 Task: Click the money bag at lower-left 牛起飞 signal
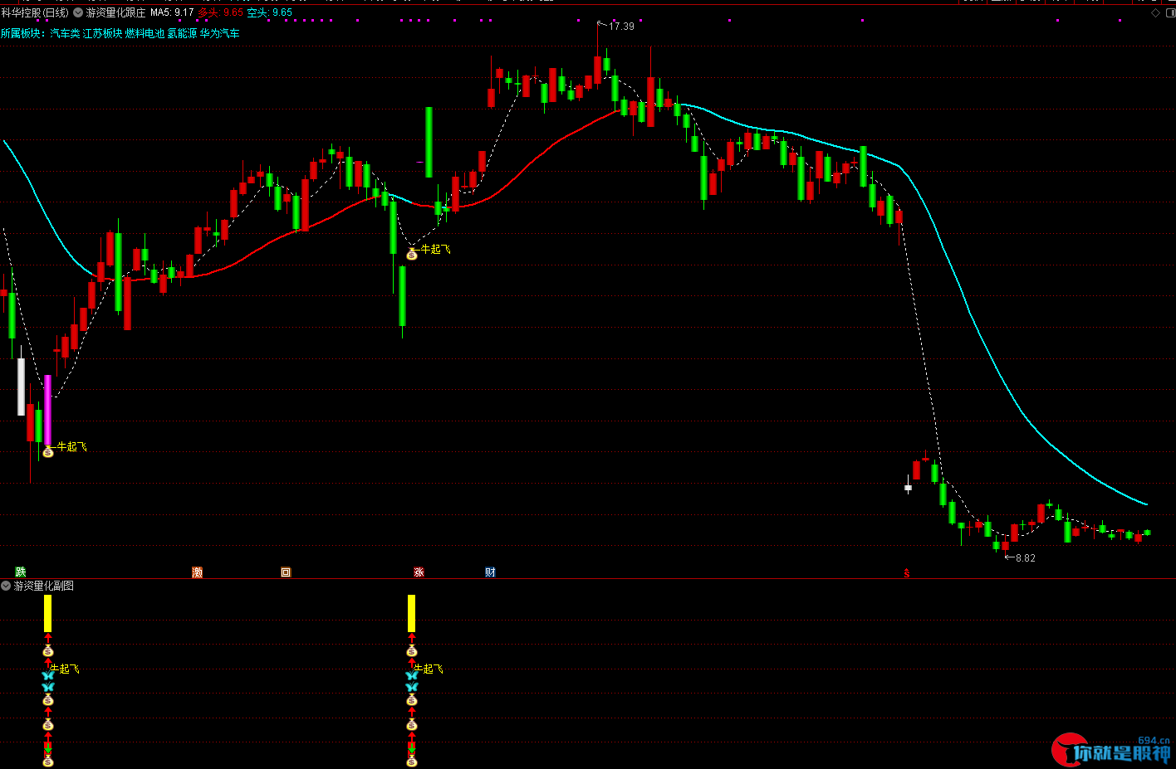(48, 452)
